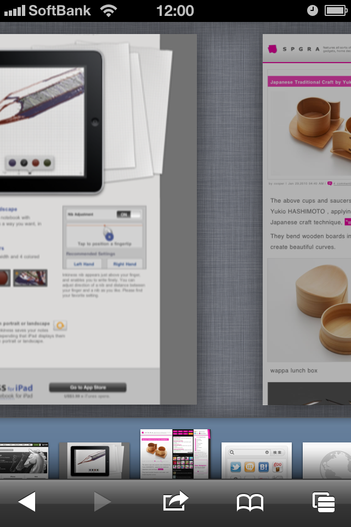Viewport: 351px width, 527px height.
Task: Tap the B! Hatena icon in the search-page thumbnail
Action: tap(264, 467)
